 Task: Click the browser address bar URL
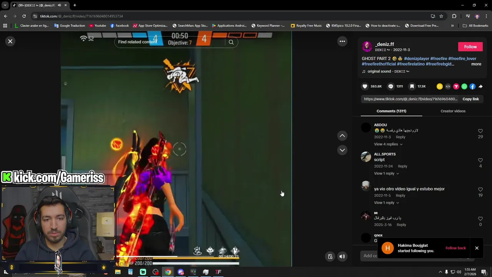81,16
